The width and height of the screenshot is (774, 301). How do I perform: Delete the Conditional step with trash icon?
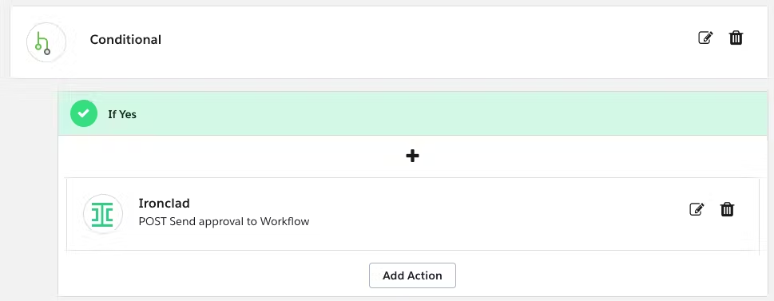click(x=736, y=38)
